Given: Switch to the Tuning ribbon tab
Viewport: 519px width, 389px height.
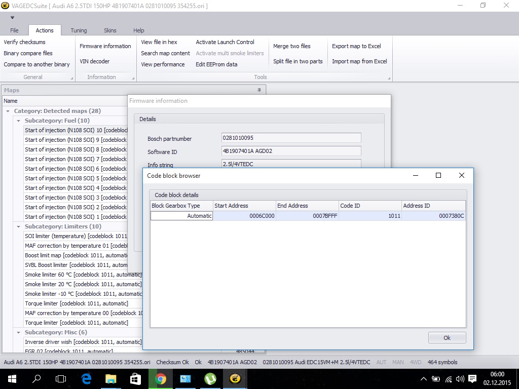Looking at the screenshot, I should [79, 30].
